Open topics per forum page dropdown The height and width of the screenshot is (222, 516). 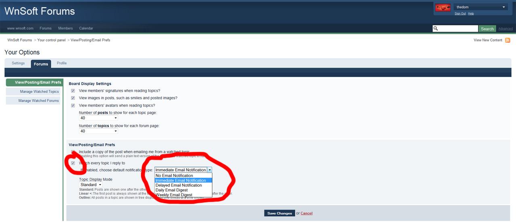(98, 131)
